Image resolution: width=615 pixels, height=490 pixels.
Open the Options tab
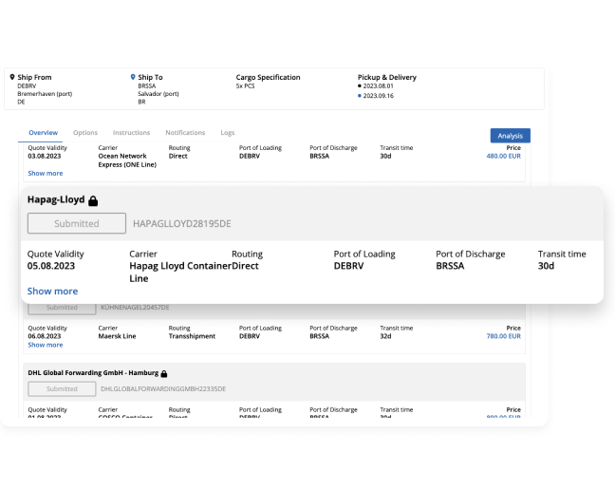tap(85, 133)
